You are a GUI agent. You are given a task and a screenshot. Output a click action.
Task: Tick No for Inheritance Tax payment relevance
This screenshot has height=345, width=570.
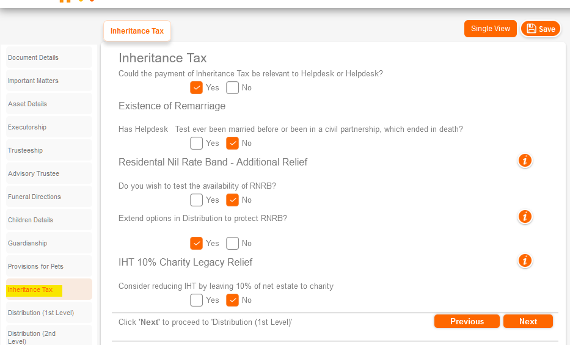pos(232,87)
